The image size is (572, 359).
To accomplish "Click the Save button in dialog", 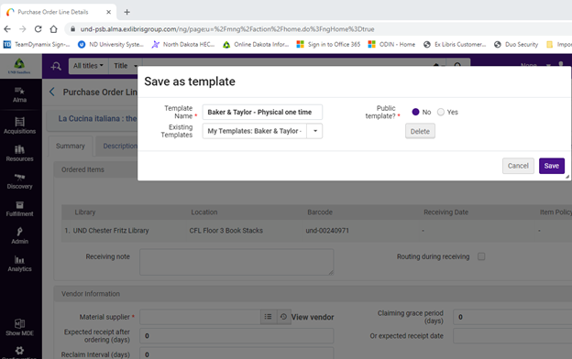I will point(552,166).
